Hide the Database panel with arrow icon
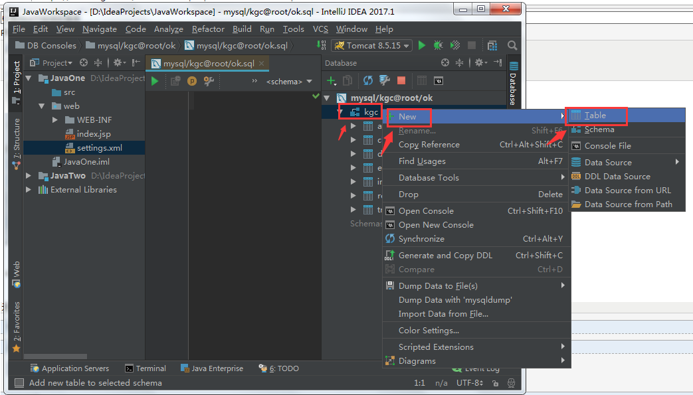 498,63
